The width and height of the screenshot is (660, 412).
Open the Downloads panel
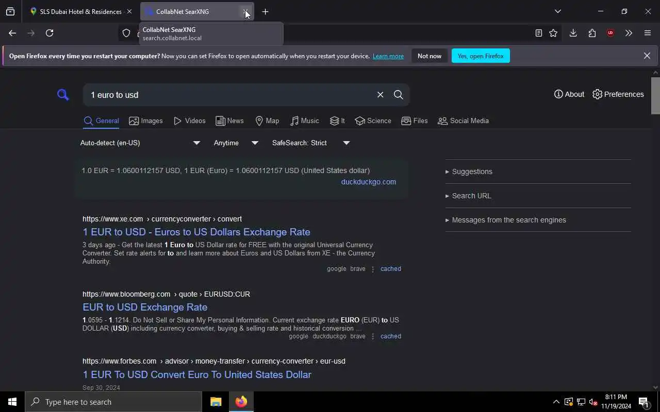573,33
